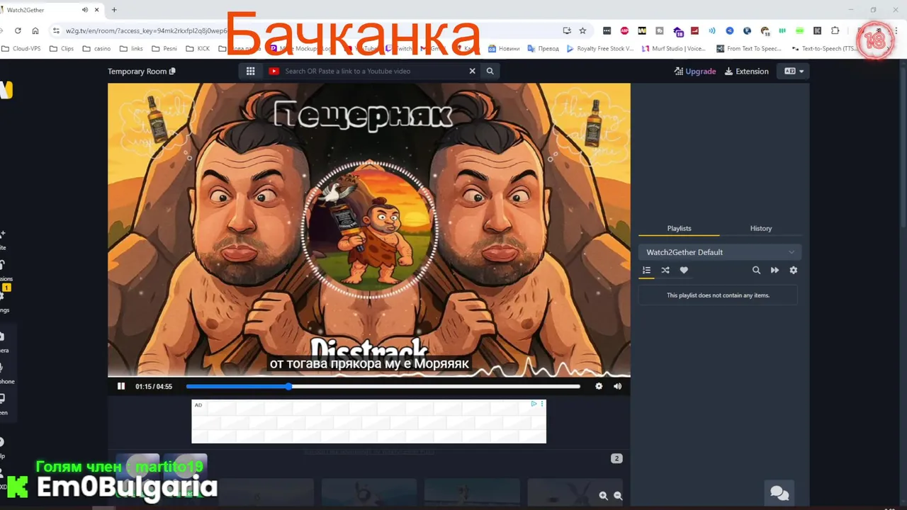
Task: Click the video progress bar
Action: (383, 386)
